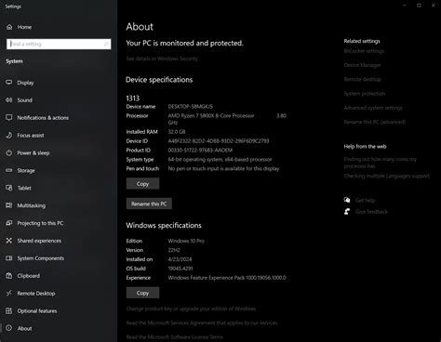This screenshot has width=441, height=342.
Task: Click the 22H2 version value
Action: pyautogui.click(x=174, y=250)
